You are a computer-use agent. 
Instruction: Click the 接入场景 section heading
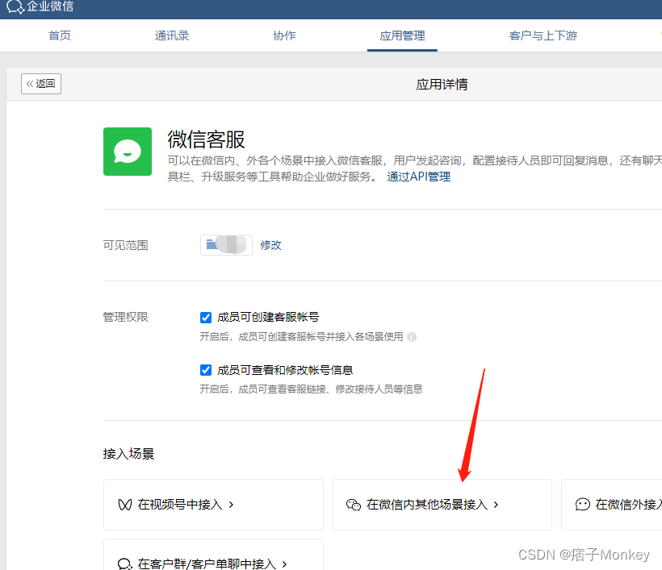pyautogui.click(x=129, y=454)
